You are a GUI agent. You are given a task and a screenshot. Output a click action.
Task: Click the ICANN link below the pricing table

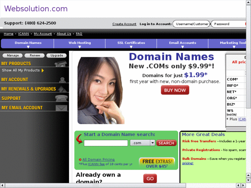tap(242, 119)
